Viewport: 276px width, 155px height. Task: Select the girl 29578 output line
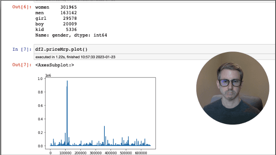(x=56, y=19)
